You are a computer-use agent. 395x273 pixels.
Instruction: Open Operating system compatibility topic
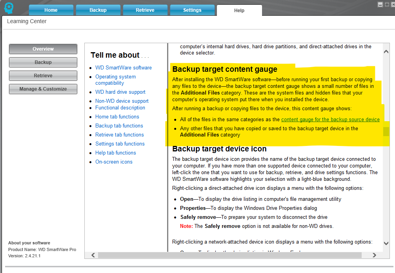115,80
